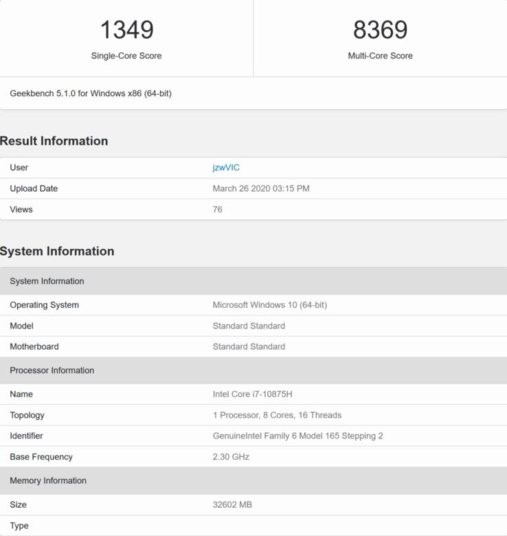The image size is (507, 536).
Task: Click the GenuineIntel Family 6 identifier text
Action: [x=297, y=436]
